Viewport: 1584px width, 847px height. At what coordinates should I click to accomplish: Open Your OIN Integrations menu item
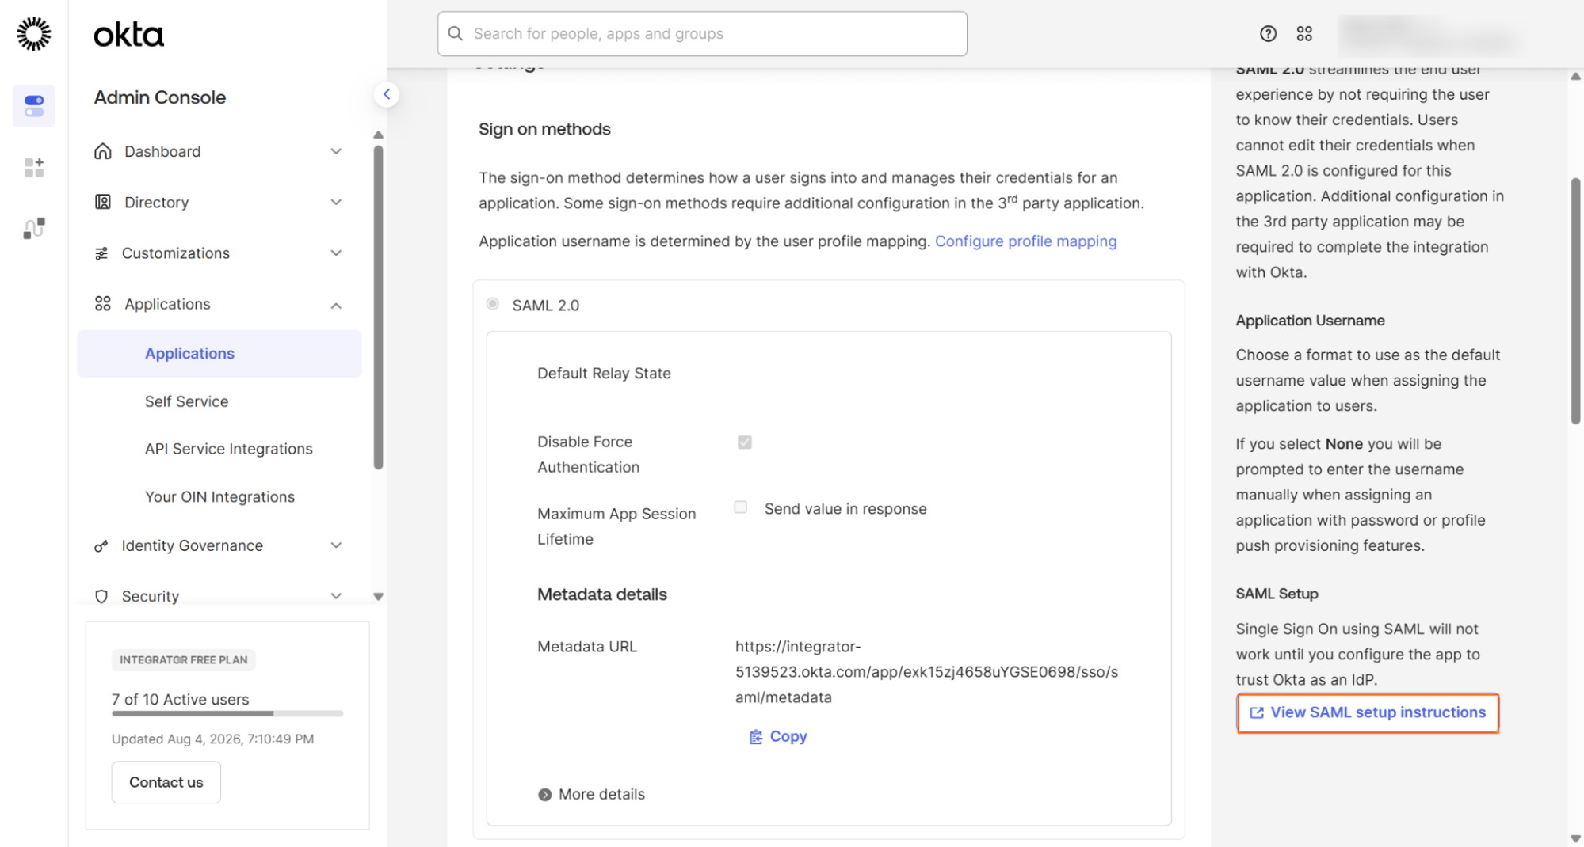click(219, 497)
